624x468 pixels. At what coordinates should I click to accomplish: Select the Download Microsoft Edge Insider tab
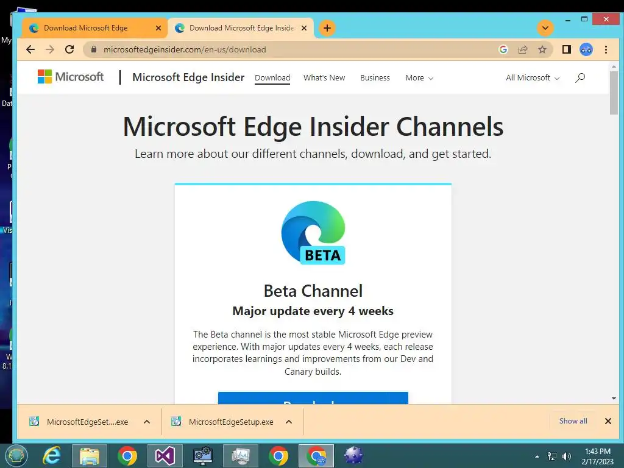(x=241, y=28)
